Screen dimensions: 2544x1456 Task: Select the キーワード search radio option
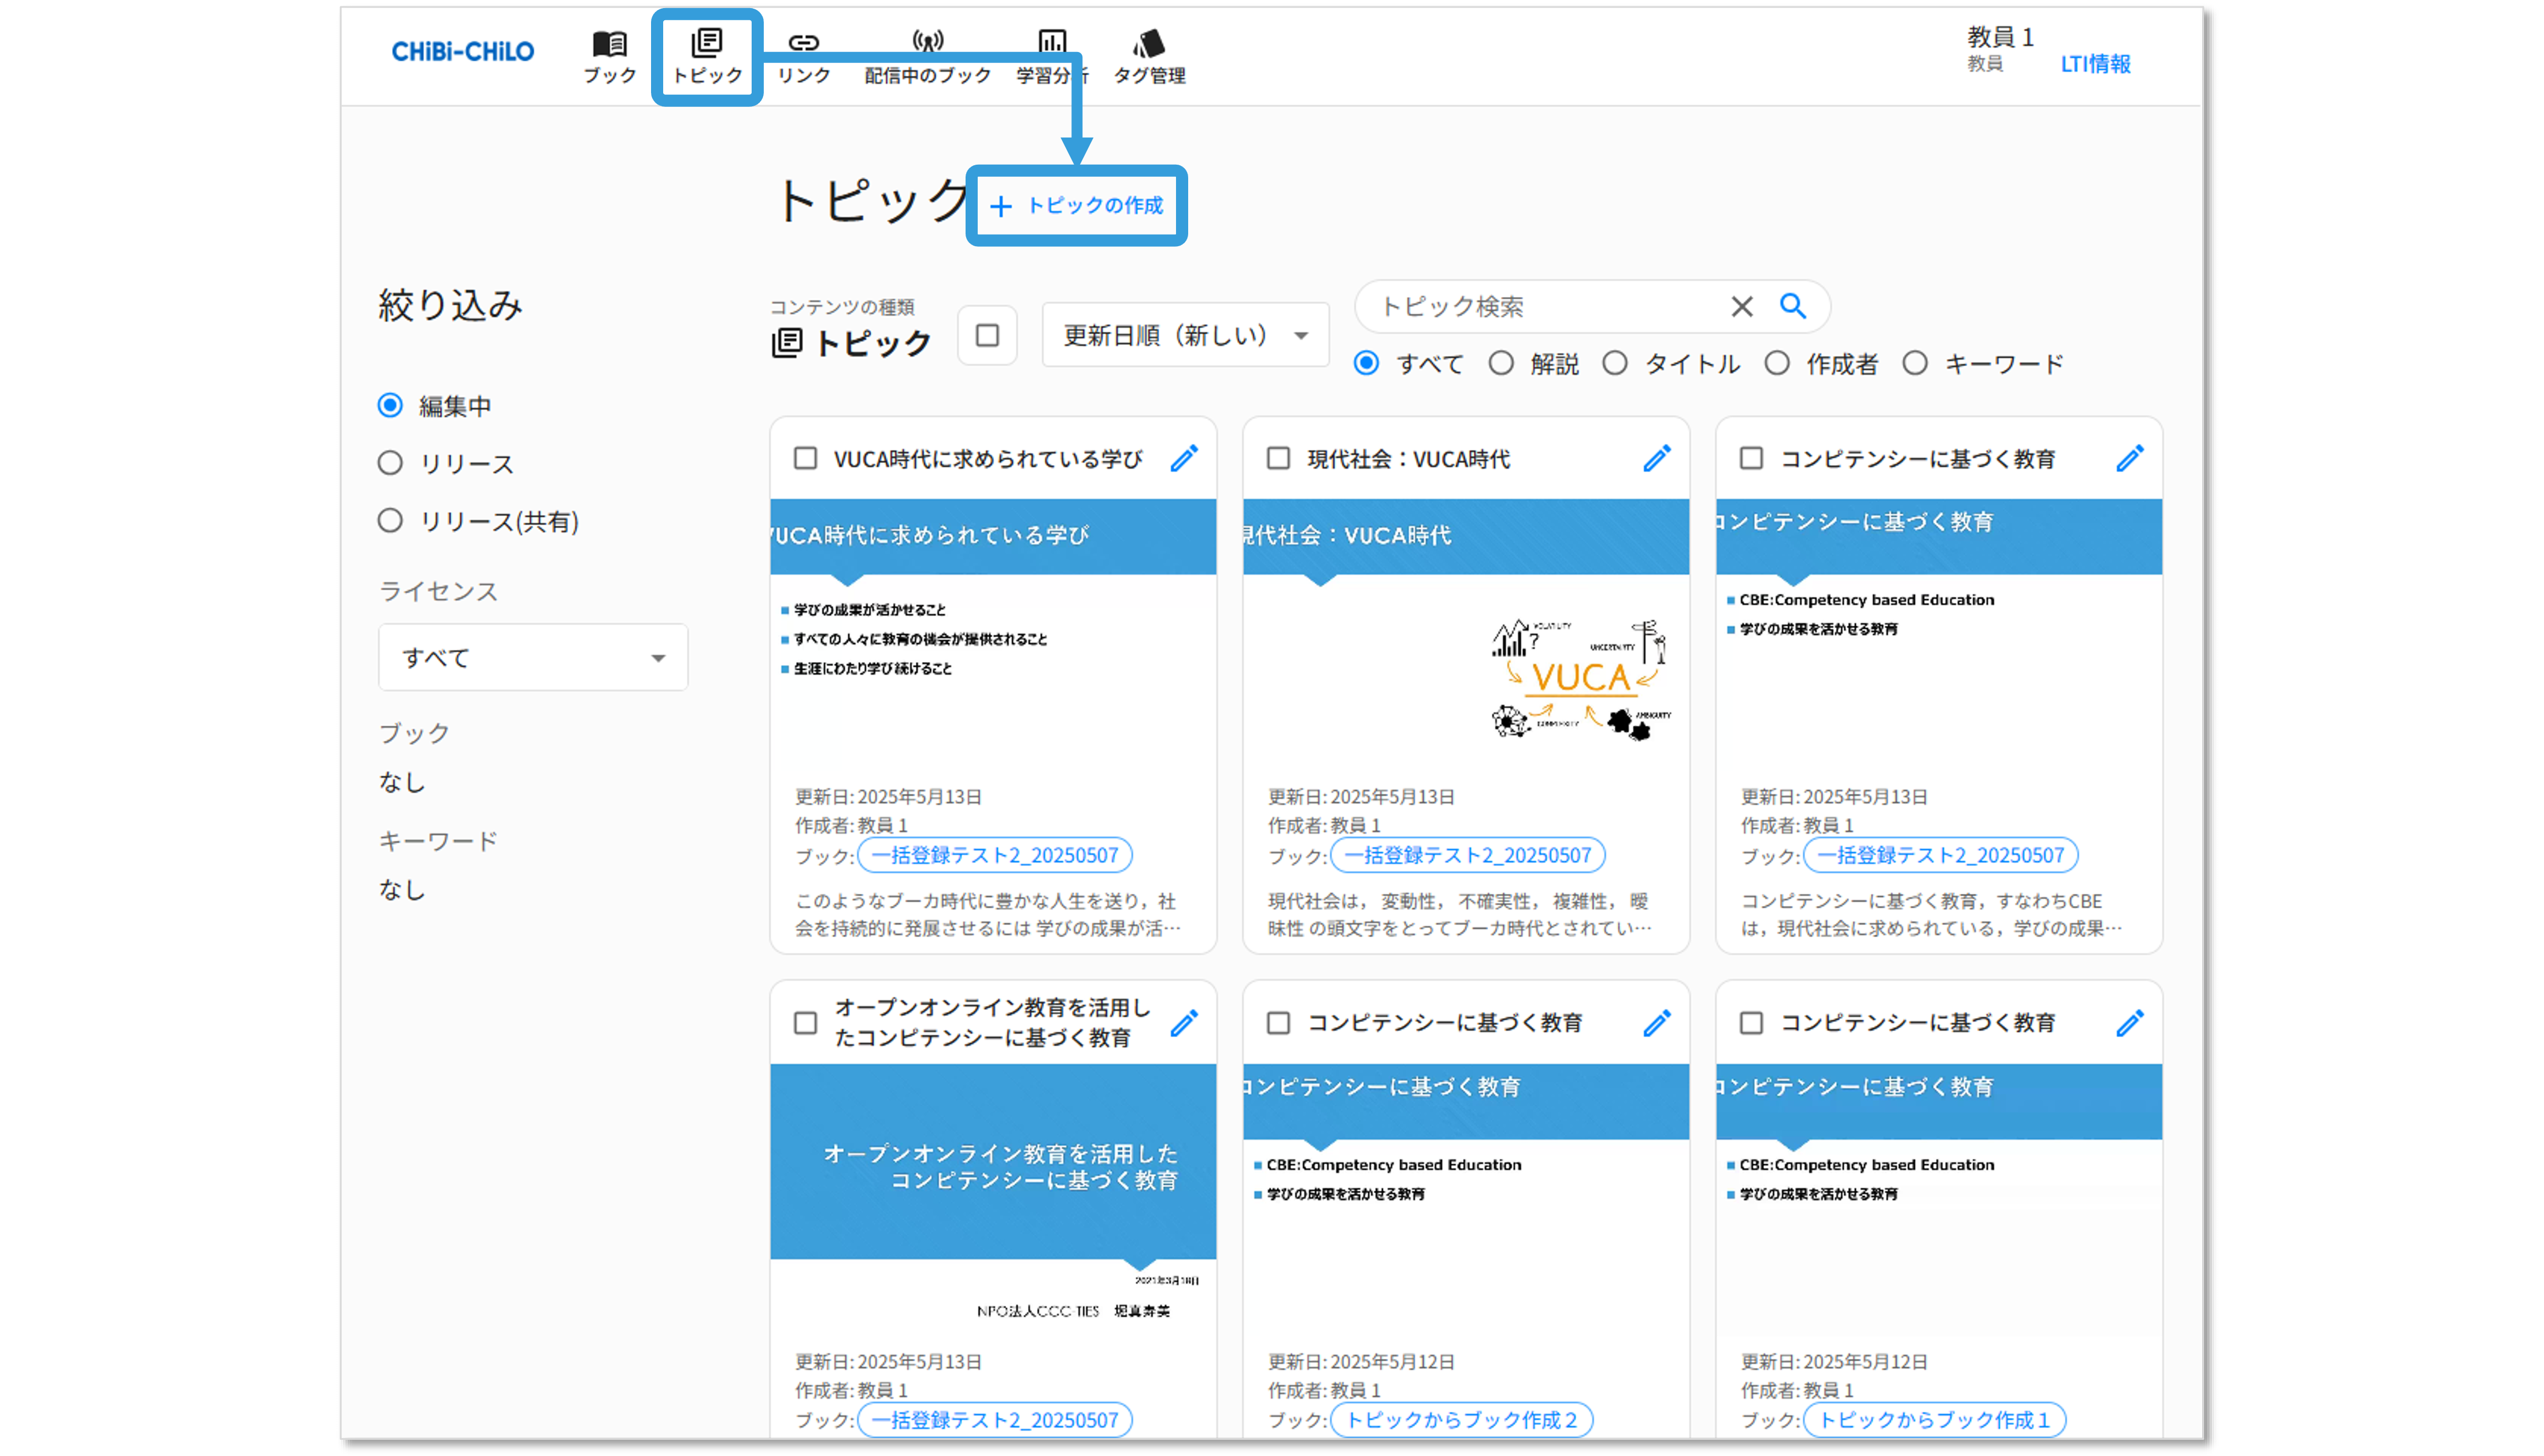[x=1915, y=363]
